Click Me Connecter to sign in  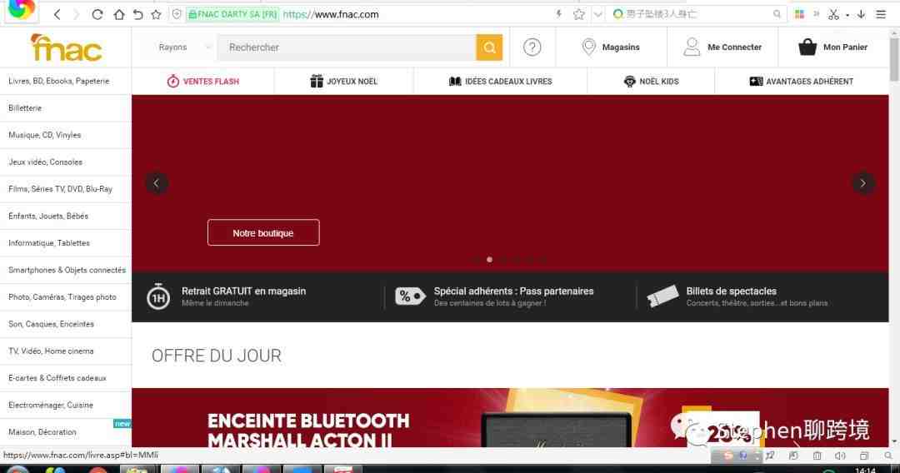pos(722,47)
